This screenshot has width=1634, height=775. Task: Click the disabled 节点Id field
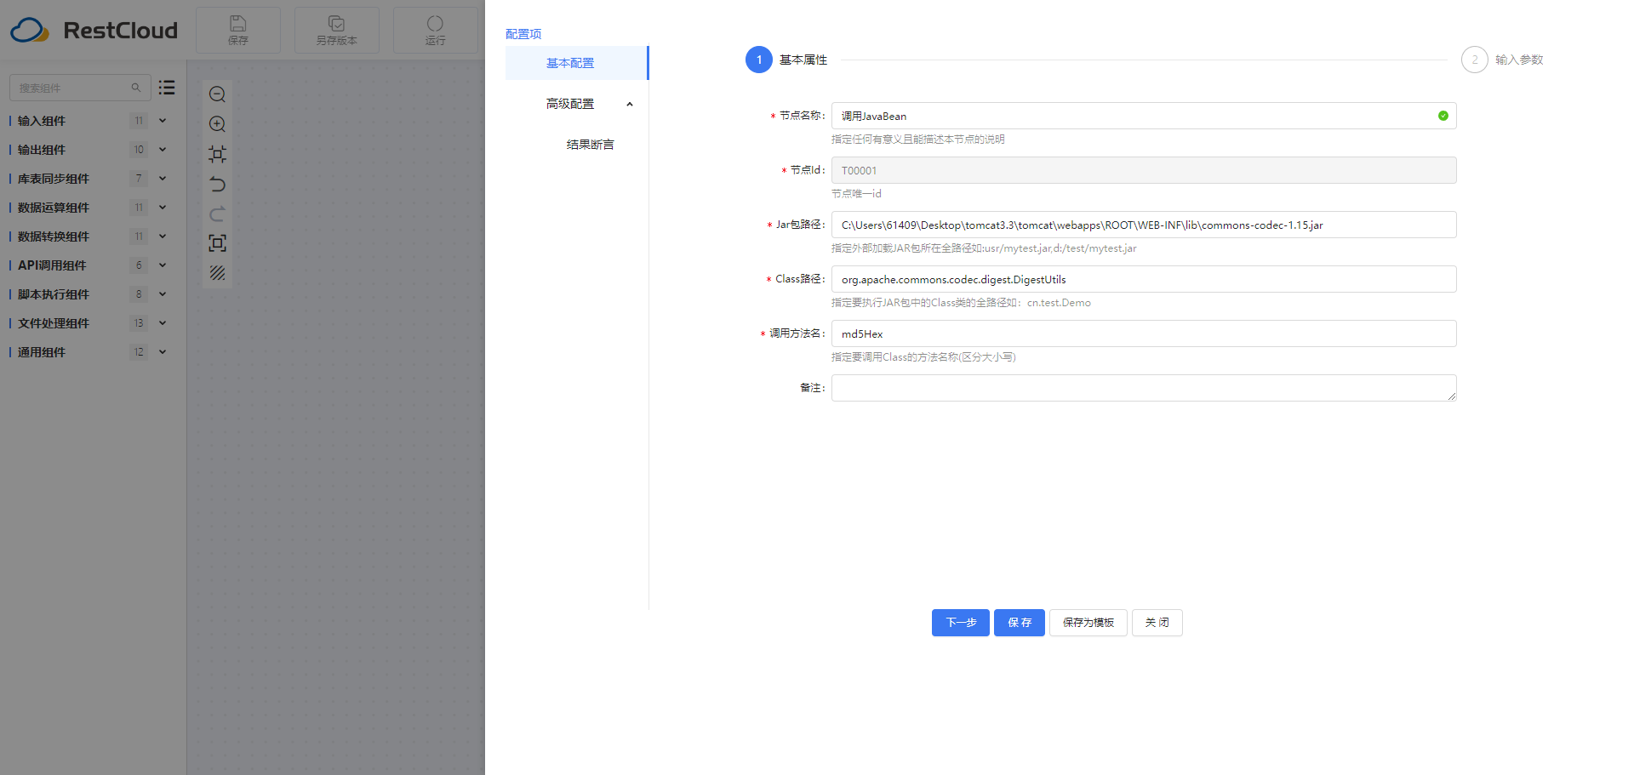pyautogui.click(x=1144, y=170)
